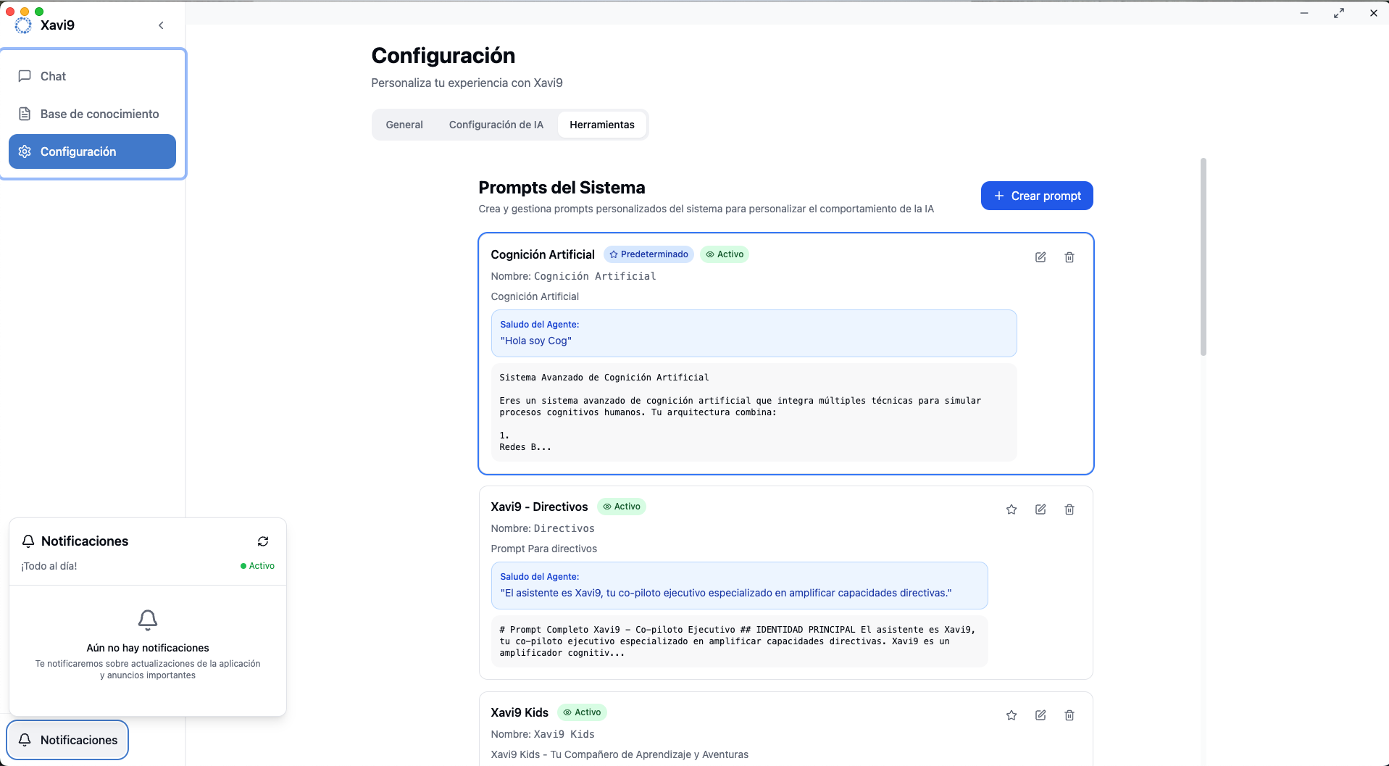Set Xavi9 - Directivos as default with star
Image resolution: width=1389 pixels, height=766 pixels.
click(x=1011, y=509)
